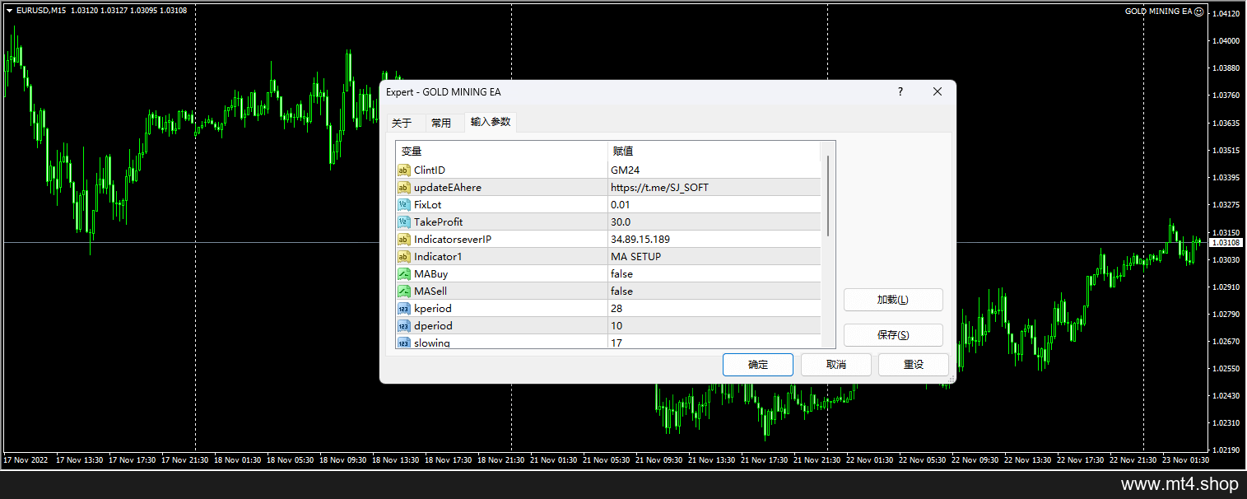Select the IndicatorseverIP variable name
This screenshot has height=499, width=1247.
(453, 240)
